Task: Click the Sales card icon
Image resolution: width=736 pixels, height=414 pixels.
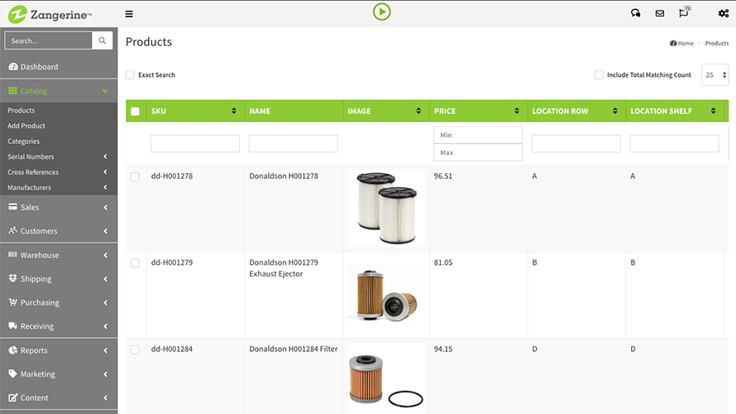Action: coord(12,207)
